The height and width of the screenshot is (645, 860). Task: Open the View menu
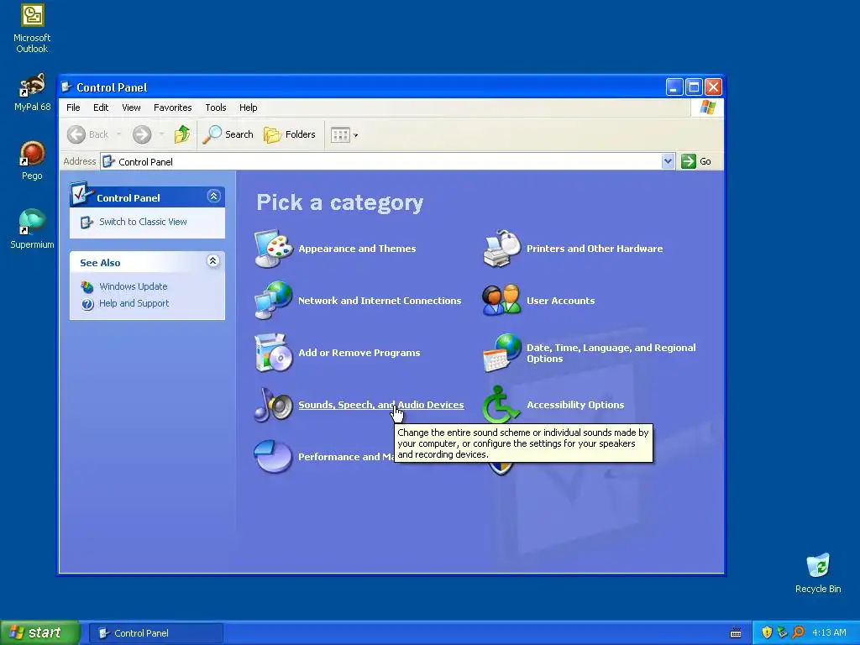(131, 107)
